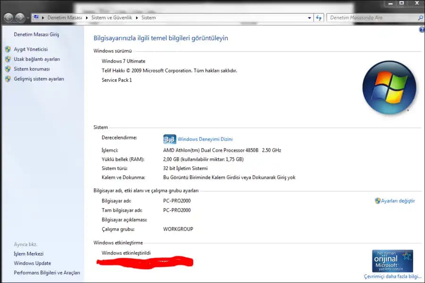Image resolution: width=425 pixels, height=283 pixels.
Task: Open the help question mark icon
Action: 421,30
